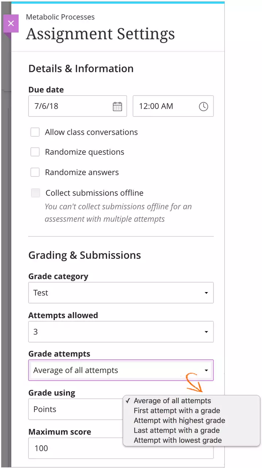262x468 pixels.
Task: Select Last attempt with a grade
Action: pos(177,430)
